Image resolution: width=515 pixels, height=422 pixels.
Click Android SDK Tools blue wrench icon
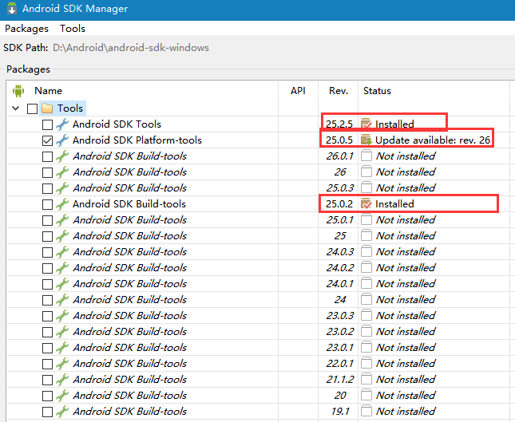pyautogui.click(x=62, y=124)
